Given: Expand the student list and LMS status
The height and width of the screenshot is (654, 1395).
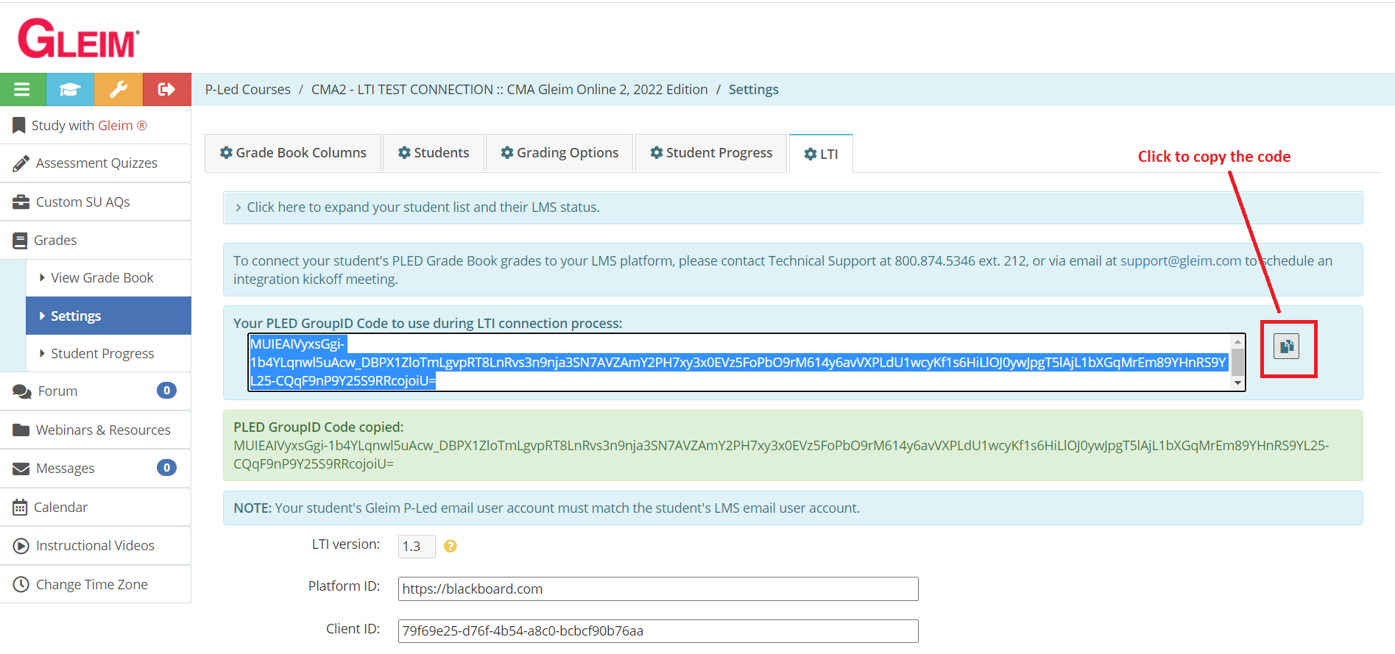Looking at the screenshot, I should (793, 207).
